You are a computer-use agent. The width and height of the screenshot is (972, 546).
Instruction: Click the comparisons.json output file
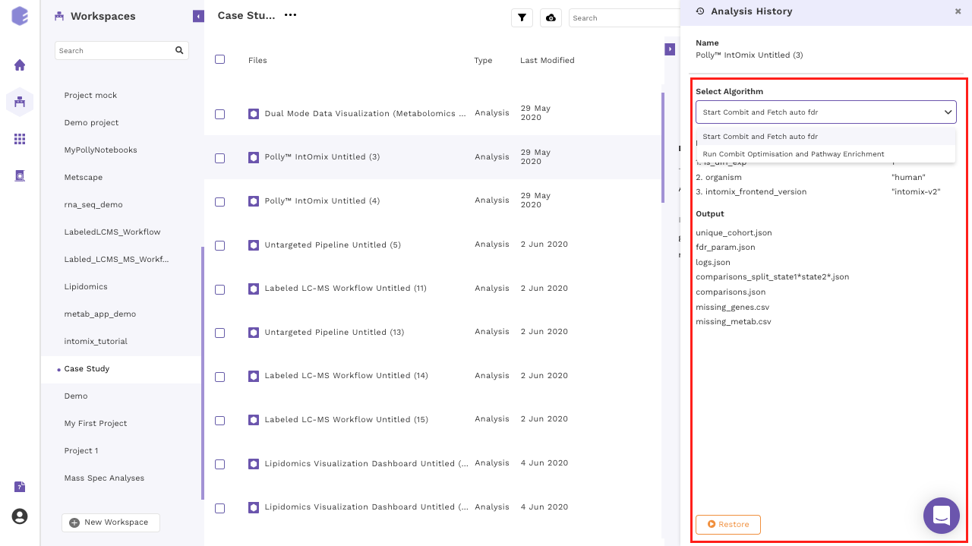pos(731,292)
